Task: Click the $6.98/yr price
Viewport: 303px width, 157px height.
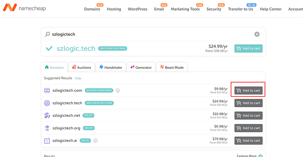Action: [221, 126]
